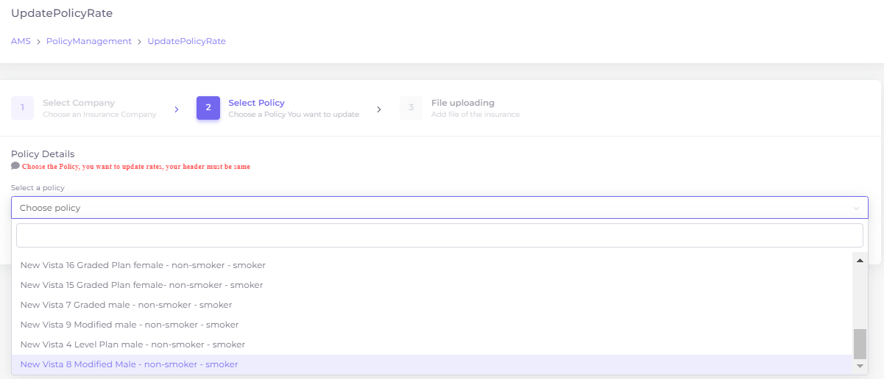Click step 3 number badge
The width and height of the screenshot is (884, 379).
(411, 108)
